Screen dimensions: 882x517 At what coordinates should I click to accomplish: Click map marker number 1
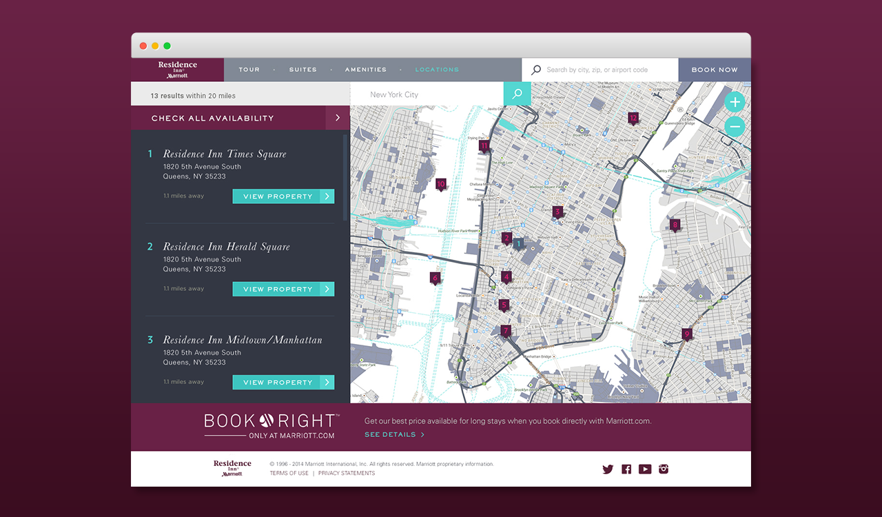[518, 244]
